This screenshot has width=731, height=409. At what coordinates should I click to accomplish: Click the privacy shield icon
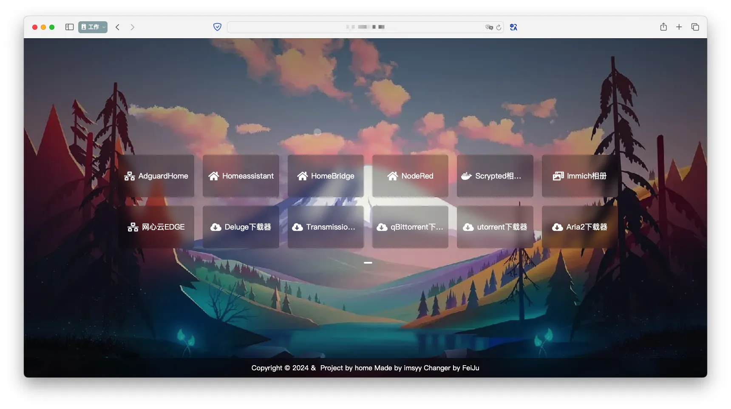click(x=217, y=27)
